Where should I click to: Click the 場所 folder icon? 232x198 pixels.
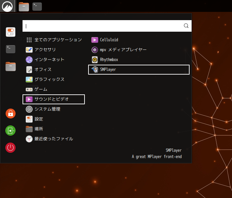tap(29, 129)
